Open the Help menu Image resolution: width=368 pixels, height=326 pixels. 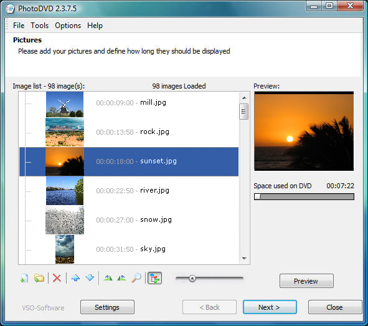[x=95, y=26]
